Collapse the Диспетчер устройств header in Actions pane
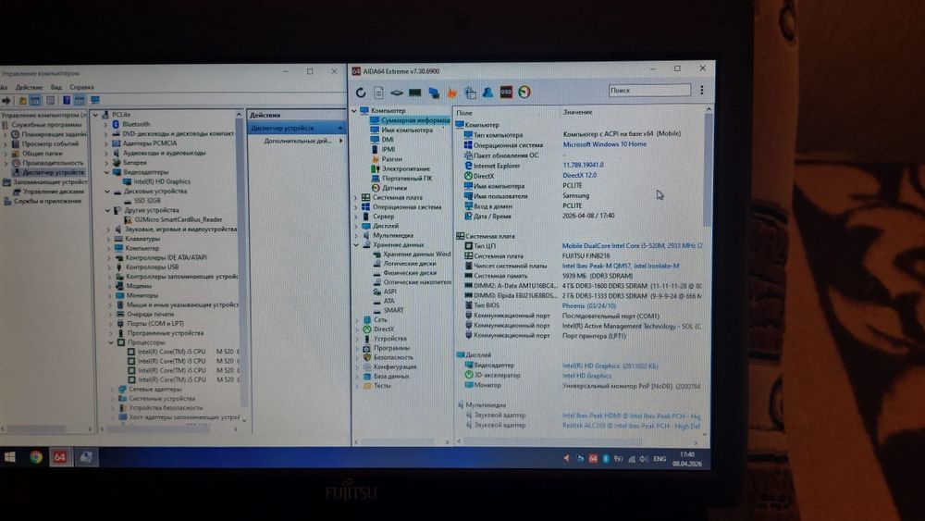The width and height of the screenshot is (925, 521). 340,128
